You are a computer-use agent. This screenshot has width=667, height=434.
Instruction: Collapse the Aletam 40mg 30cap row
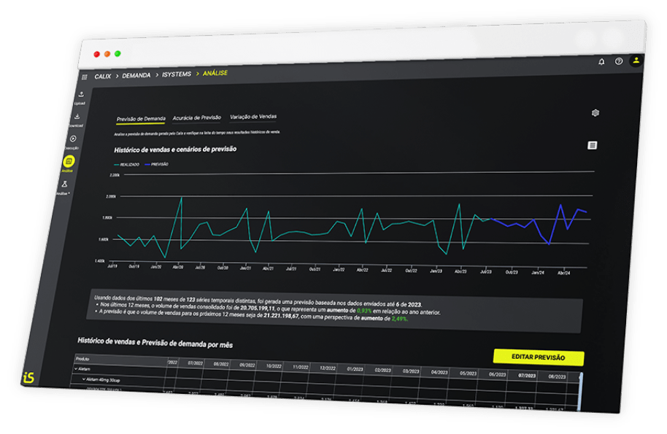coord(84,379)
